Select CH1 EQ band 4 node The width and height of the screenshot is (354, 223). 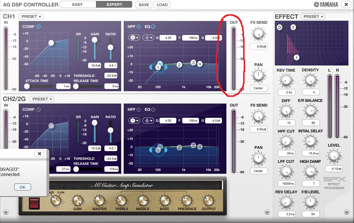click(x=200, y=64)
